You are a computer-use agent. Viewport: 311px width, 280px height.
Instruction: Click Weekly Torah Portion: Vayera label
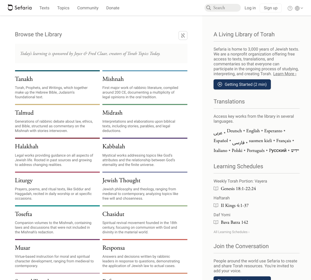pyautogui.click(x=240, y=181)
